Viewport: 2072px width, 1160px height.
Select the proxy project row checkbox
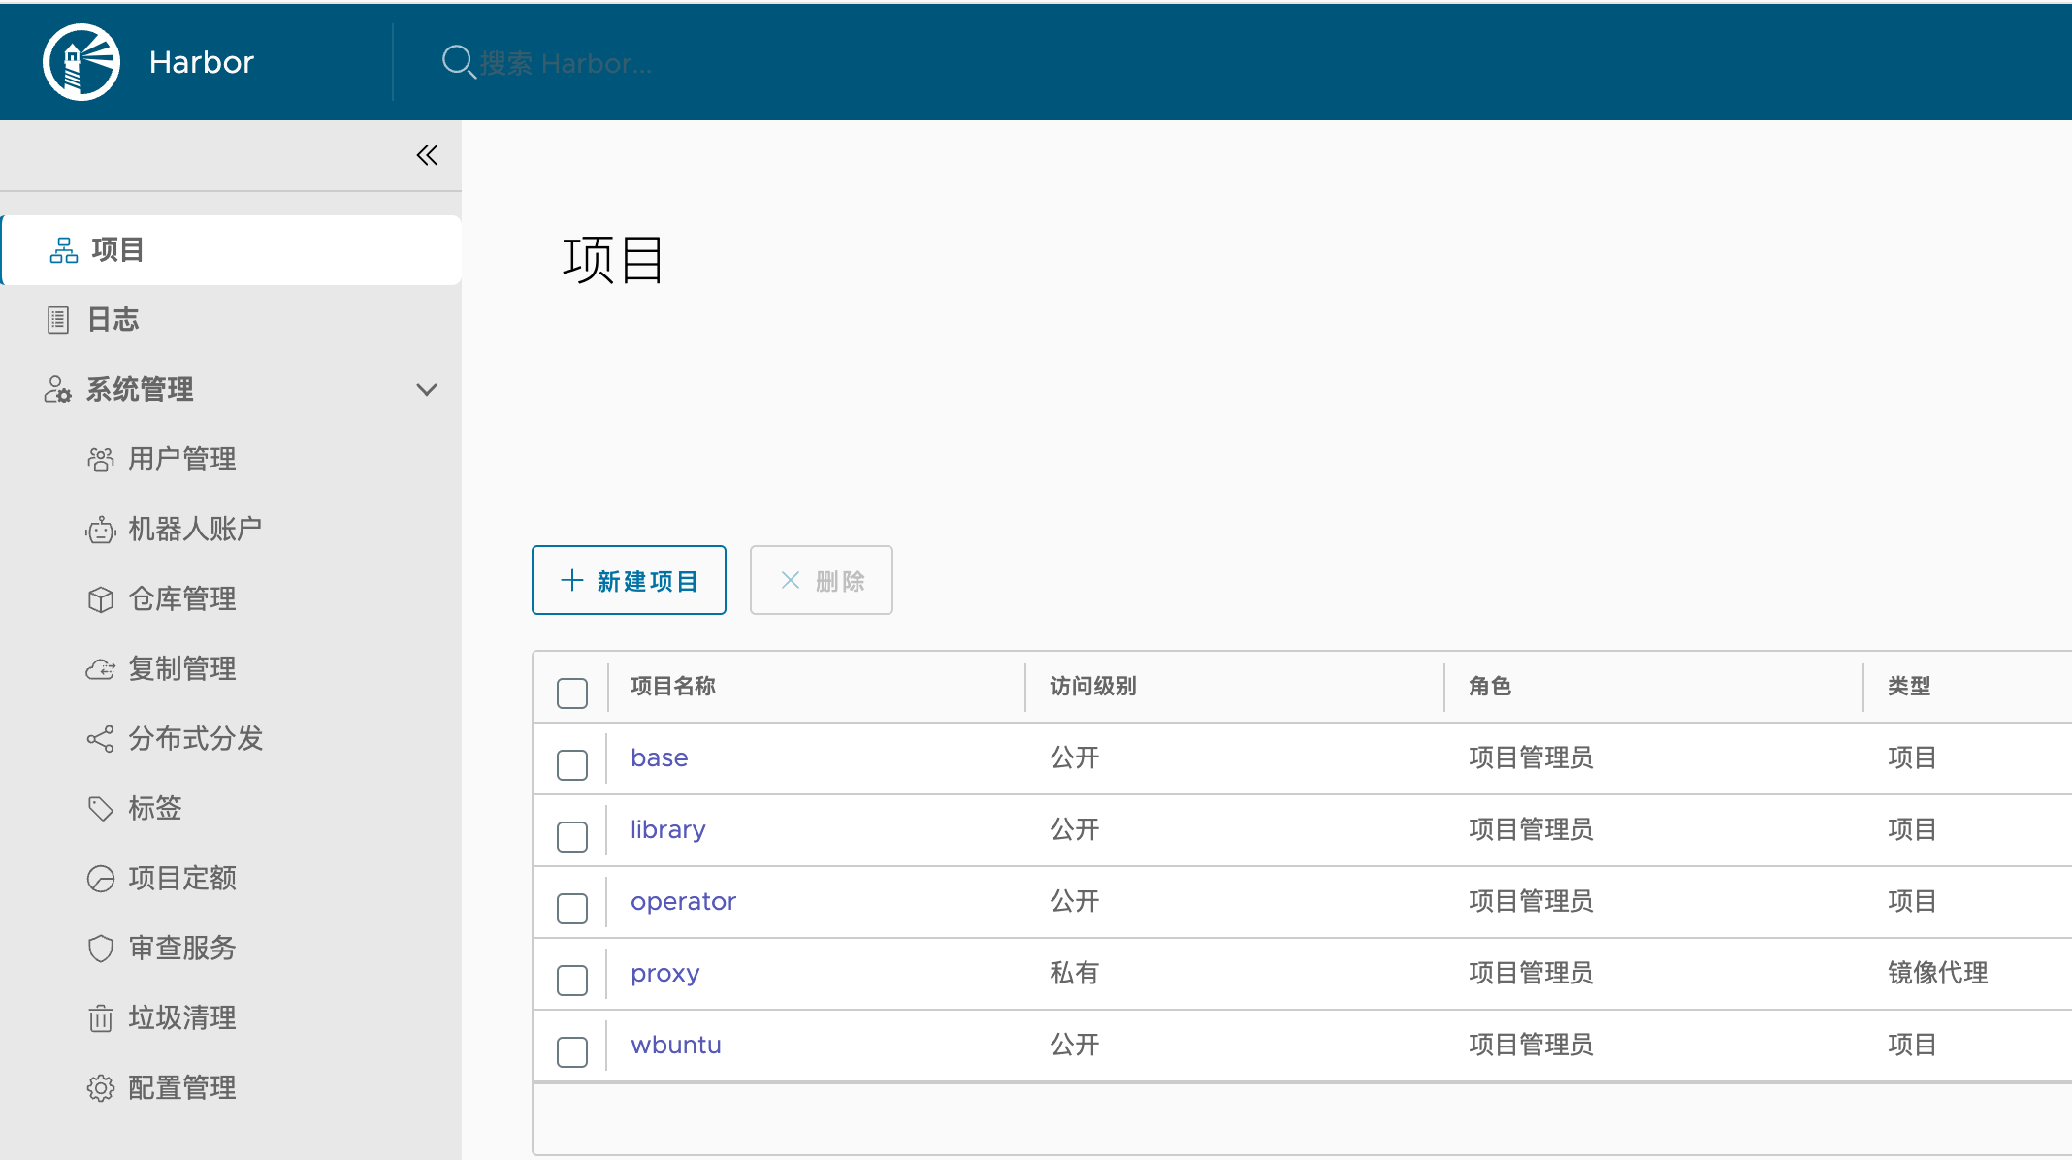click(x=572, y=980)
